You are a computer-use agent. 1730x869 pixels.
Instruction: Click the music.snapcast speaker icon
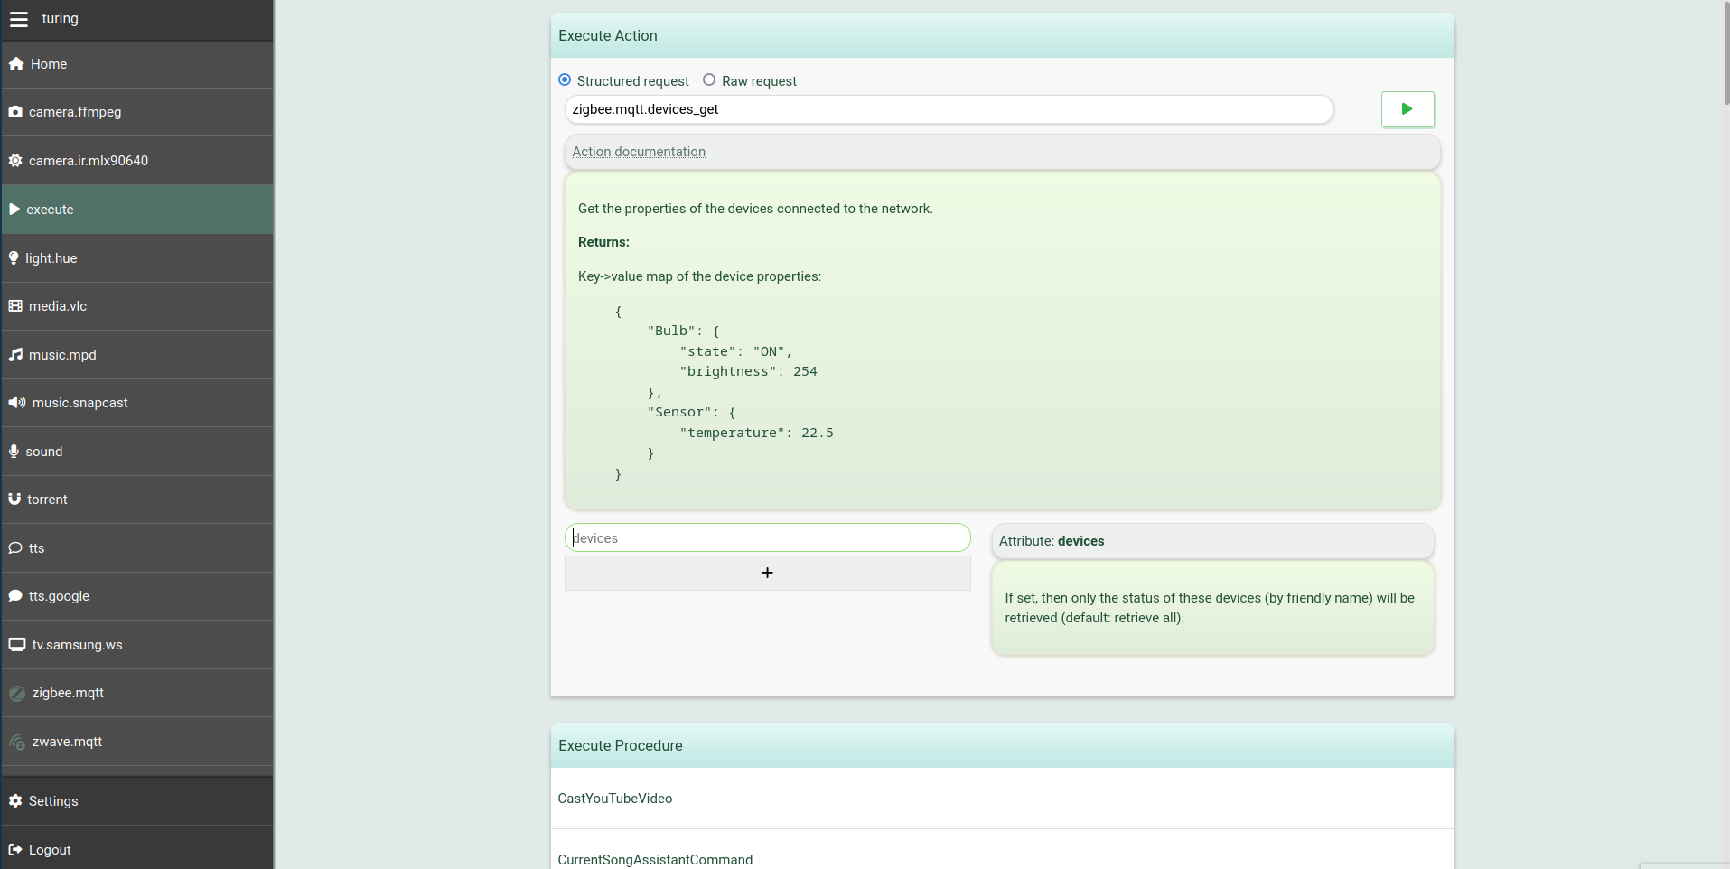[17, 403]
